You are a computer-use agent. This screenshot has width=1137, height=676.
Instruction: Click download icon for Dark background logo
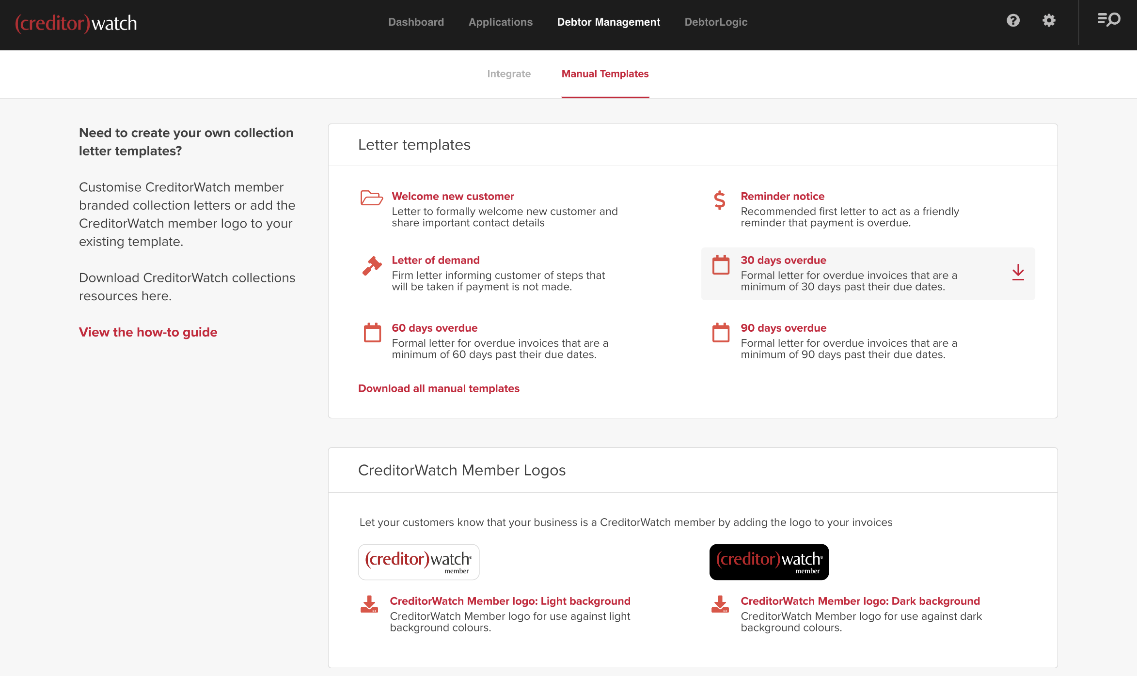[720, 604]
